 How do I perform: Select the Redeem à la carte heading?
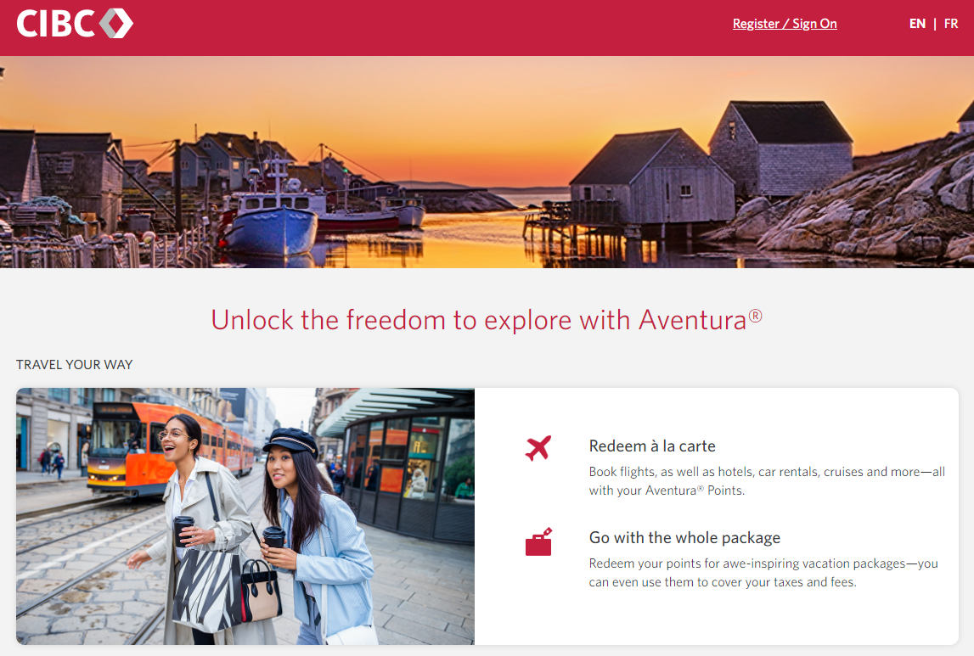point(652,446)
